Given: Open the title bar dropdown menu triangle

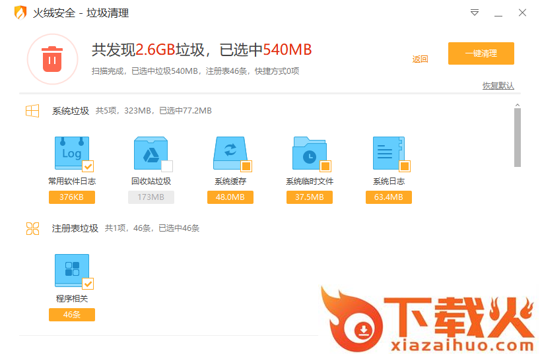Looking at the screenshot, I should (475, 13).
